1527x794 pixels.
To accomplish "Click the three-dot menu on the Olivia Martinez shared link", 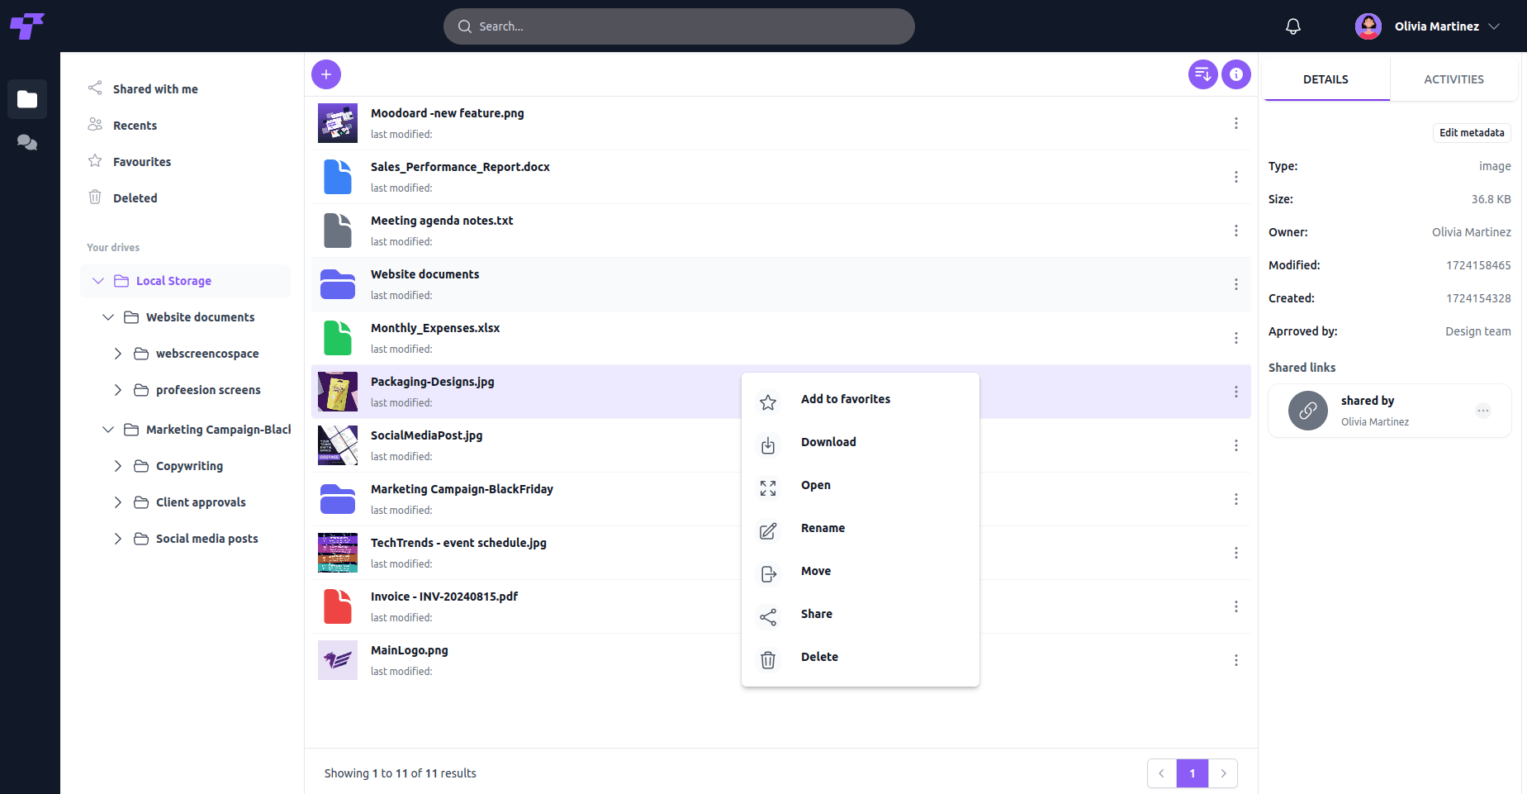I will (1483, 411).
